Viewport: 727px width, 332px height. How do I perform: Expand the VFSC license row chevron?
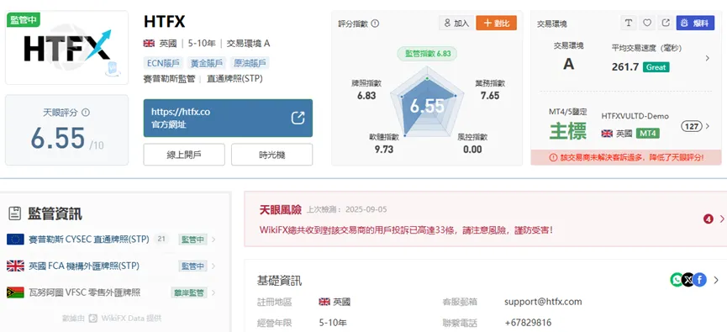point(213,292)
